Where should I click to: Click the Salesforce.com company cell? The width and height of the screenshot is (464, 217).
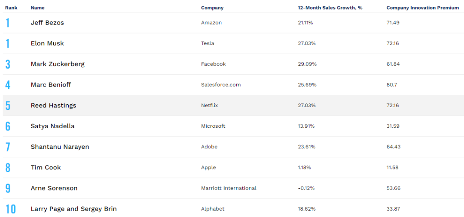tap(221, 85)
